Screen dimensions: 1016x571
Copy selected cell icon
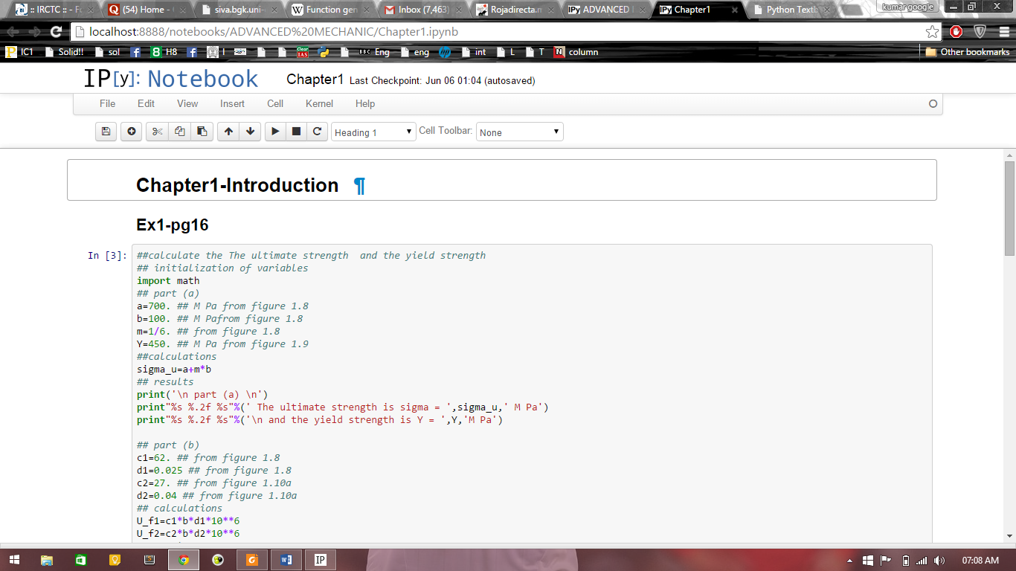coord(179,132)
